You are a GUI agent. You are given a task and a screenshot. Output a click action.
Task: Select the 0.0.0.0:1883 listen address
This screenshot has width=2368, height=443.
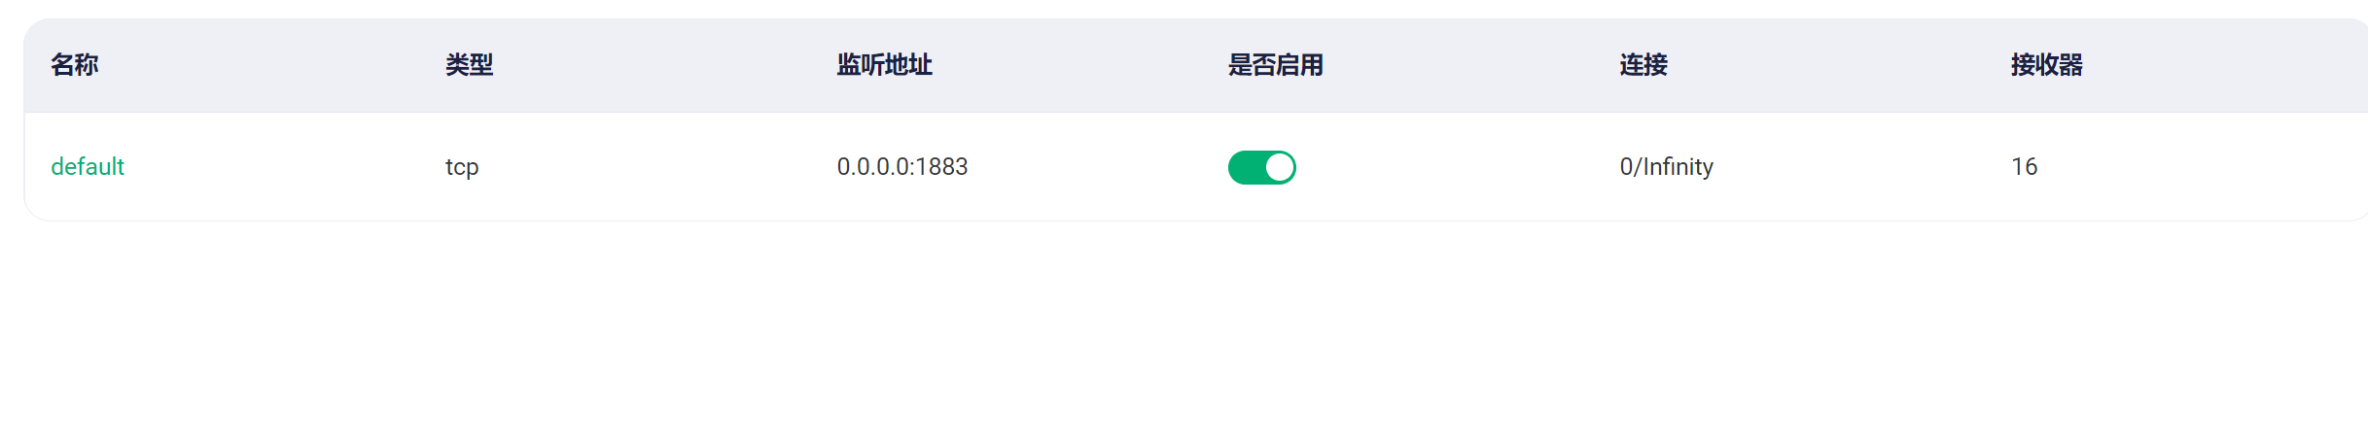pyautogui.click(x=902, y=167)
